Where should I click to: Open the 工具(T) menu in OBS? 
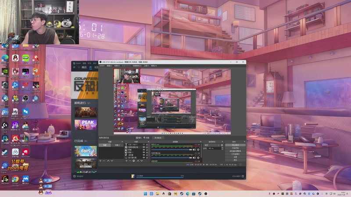tap(147, 66)
